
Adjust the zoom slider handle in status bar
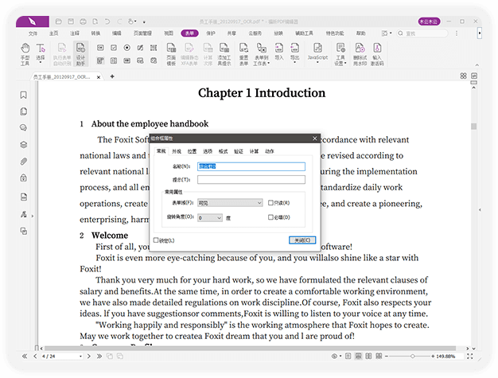[412, 357]
